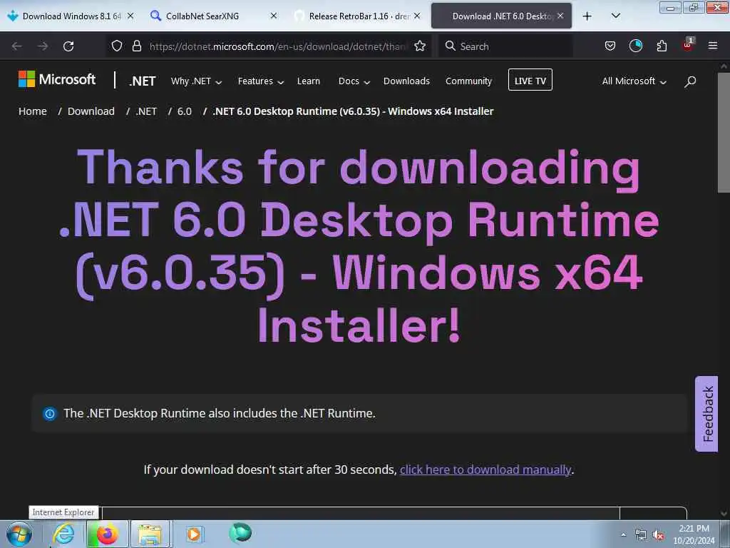The image size is (730, 548).
Task: Click the uBlock extension icon with badge
Action: [x=688, y=45]
